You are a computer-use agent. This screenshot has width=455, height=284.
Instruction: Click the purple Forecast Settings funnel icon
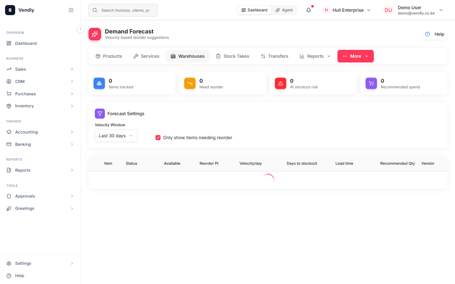pos(100,114)
